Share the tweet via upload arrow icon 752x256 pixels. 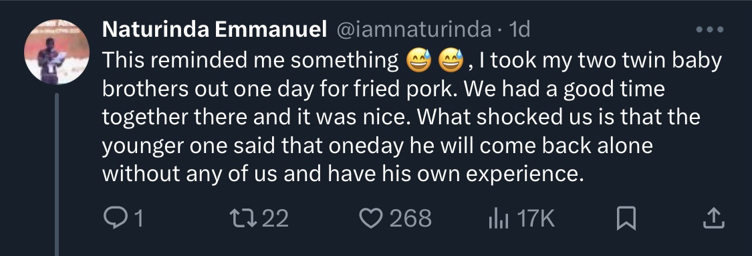pyautogui.click(x=714, y=219)
